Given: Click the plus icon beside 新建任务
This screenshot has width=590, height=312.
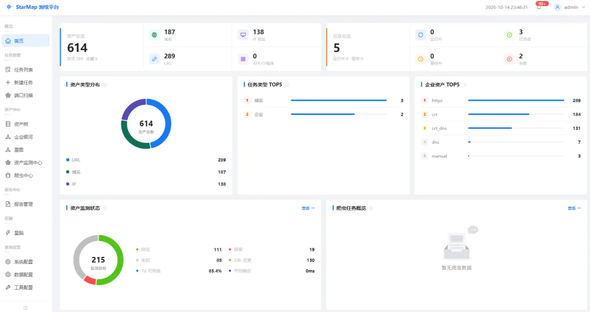Looking at the screenshot, I should [8, 82].
